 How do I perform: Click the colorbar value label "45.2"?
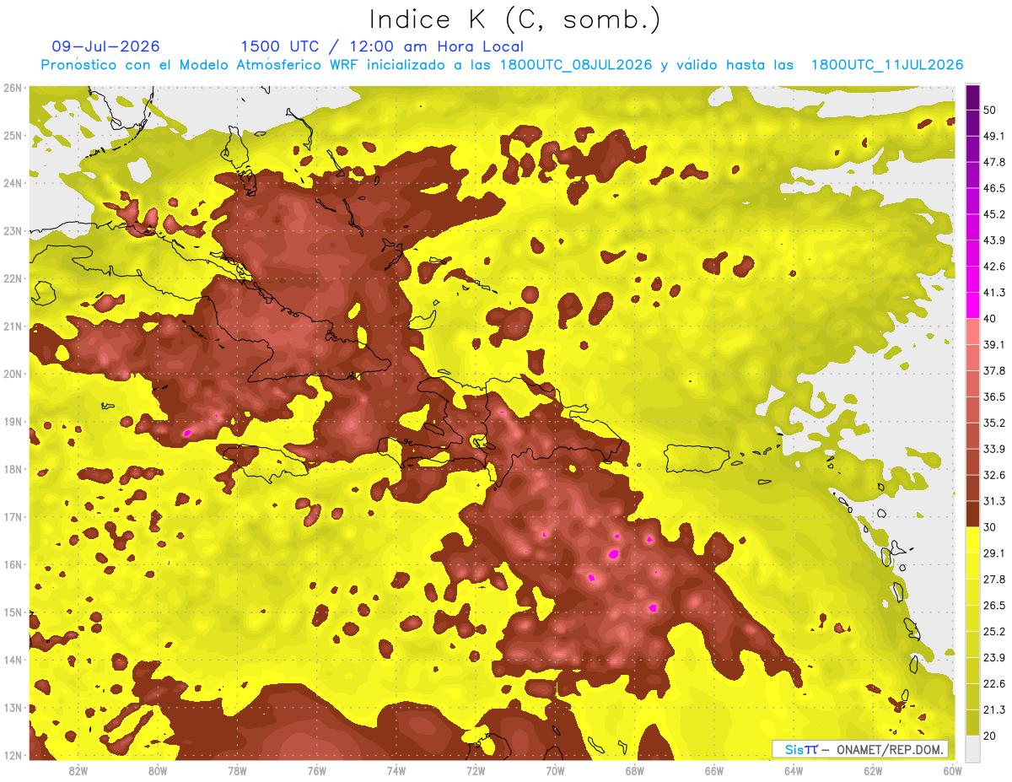coord(994,214)
